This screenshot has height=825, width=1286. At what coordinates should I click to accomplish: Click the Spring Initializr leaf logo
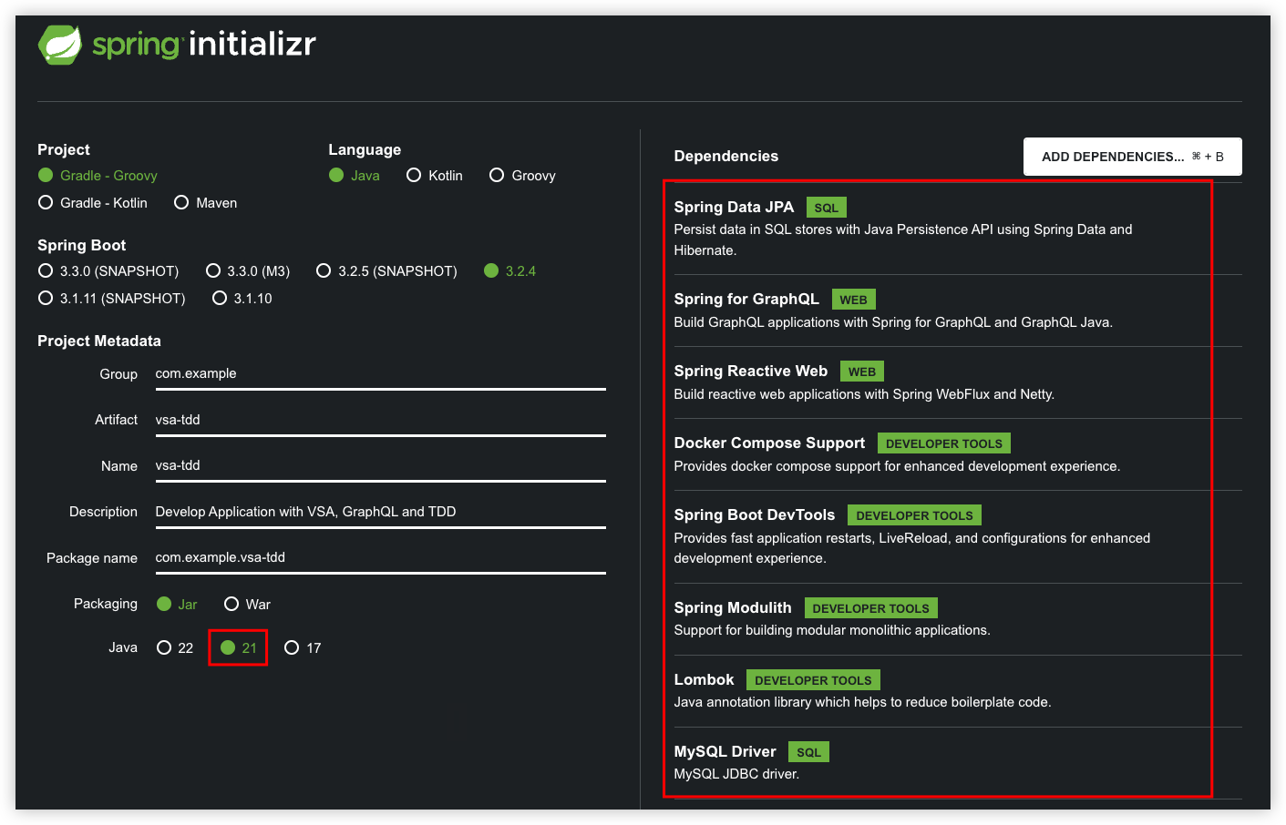tap(60, 44)
